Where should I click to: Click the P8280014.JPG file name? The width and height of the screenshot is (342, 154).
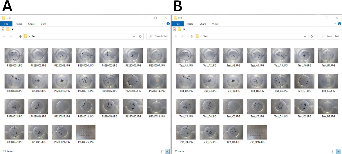(x=157, y=91)
